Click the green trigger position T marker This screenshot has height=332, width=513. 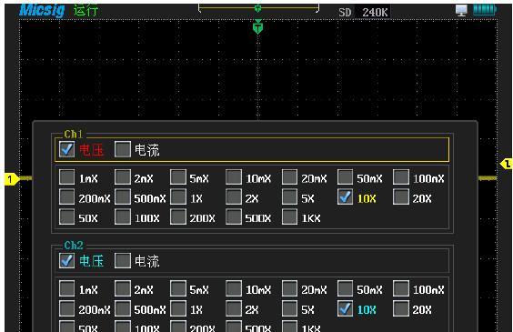pyautogui.click(x=257, y=26)
